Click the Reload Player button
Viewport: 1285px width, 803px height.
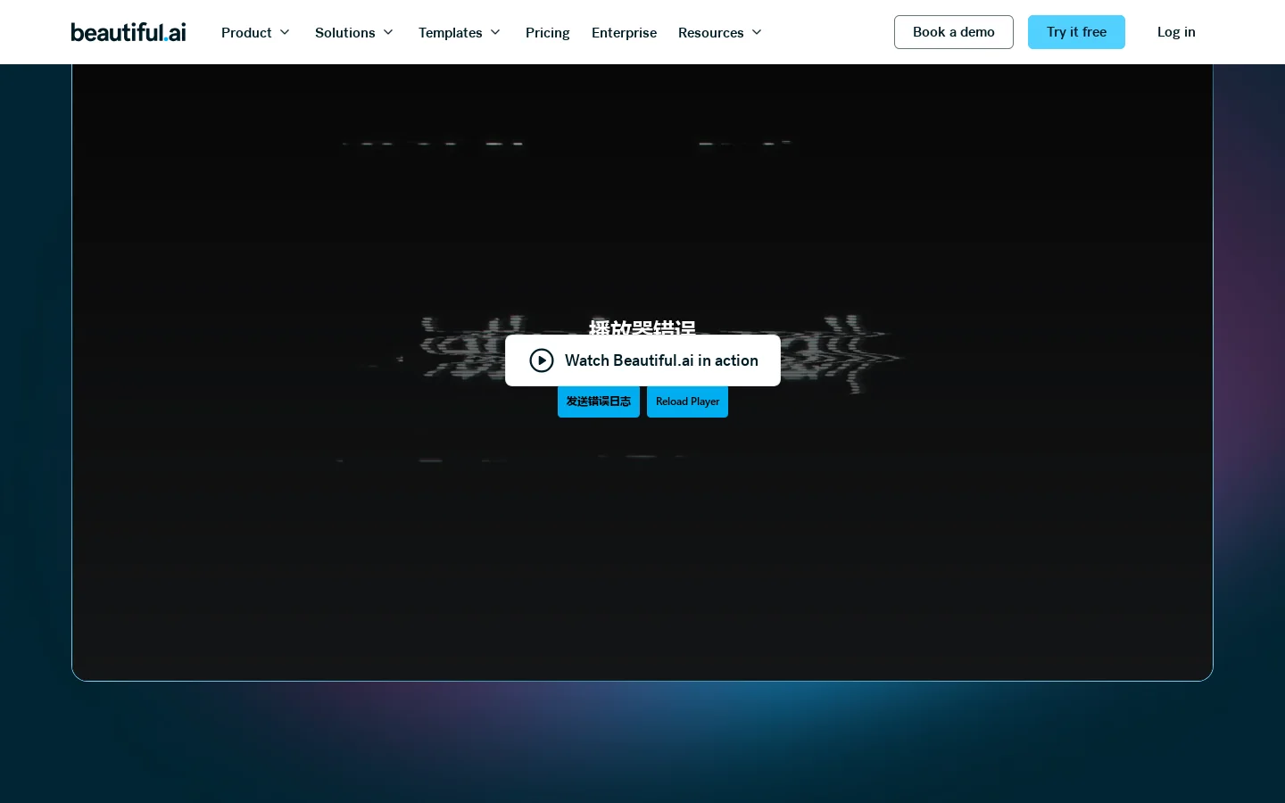(x=687, y=401)
